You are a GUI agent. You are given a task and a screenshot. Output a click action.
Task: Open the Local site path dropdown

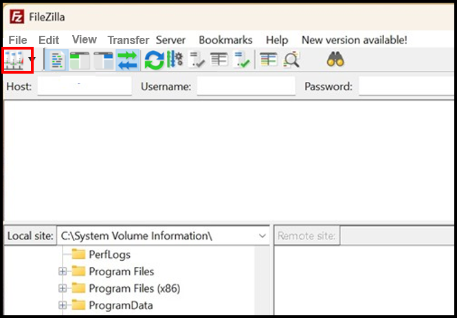tap(263, 236)
